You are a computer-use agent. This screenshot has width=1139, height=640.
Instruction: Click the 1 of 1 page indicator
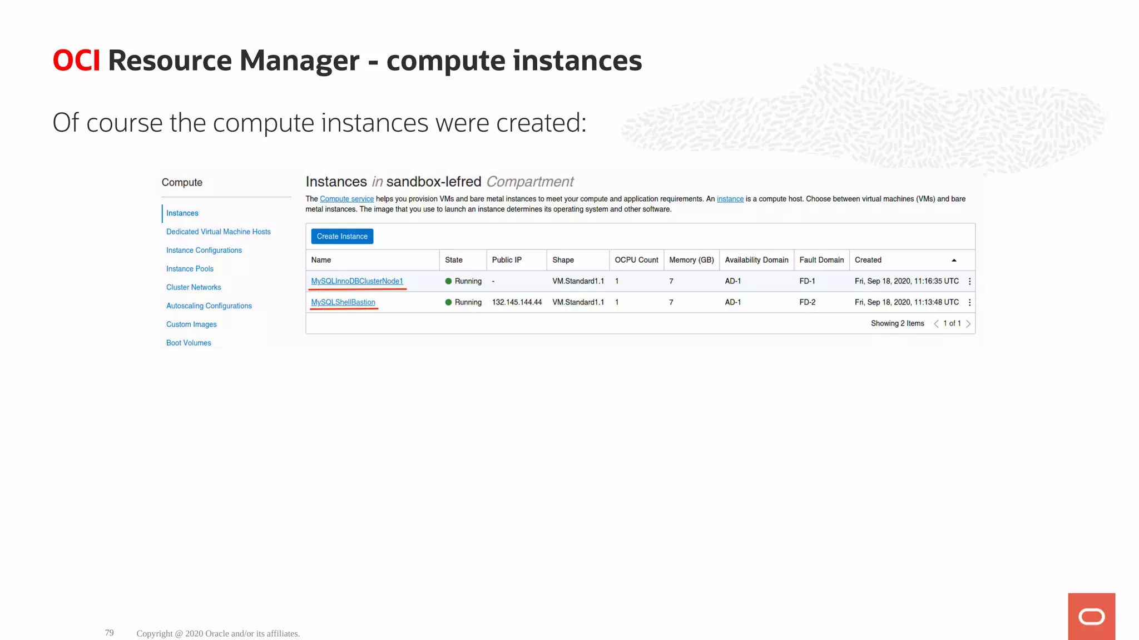coord(952,323)
